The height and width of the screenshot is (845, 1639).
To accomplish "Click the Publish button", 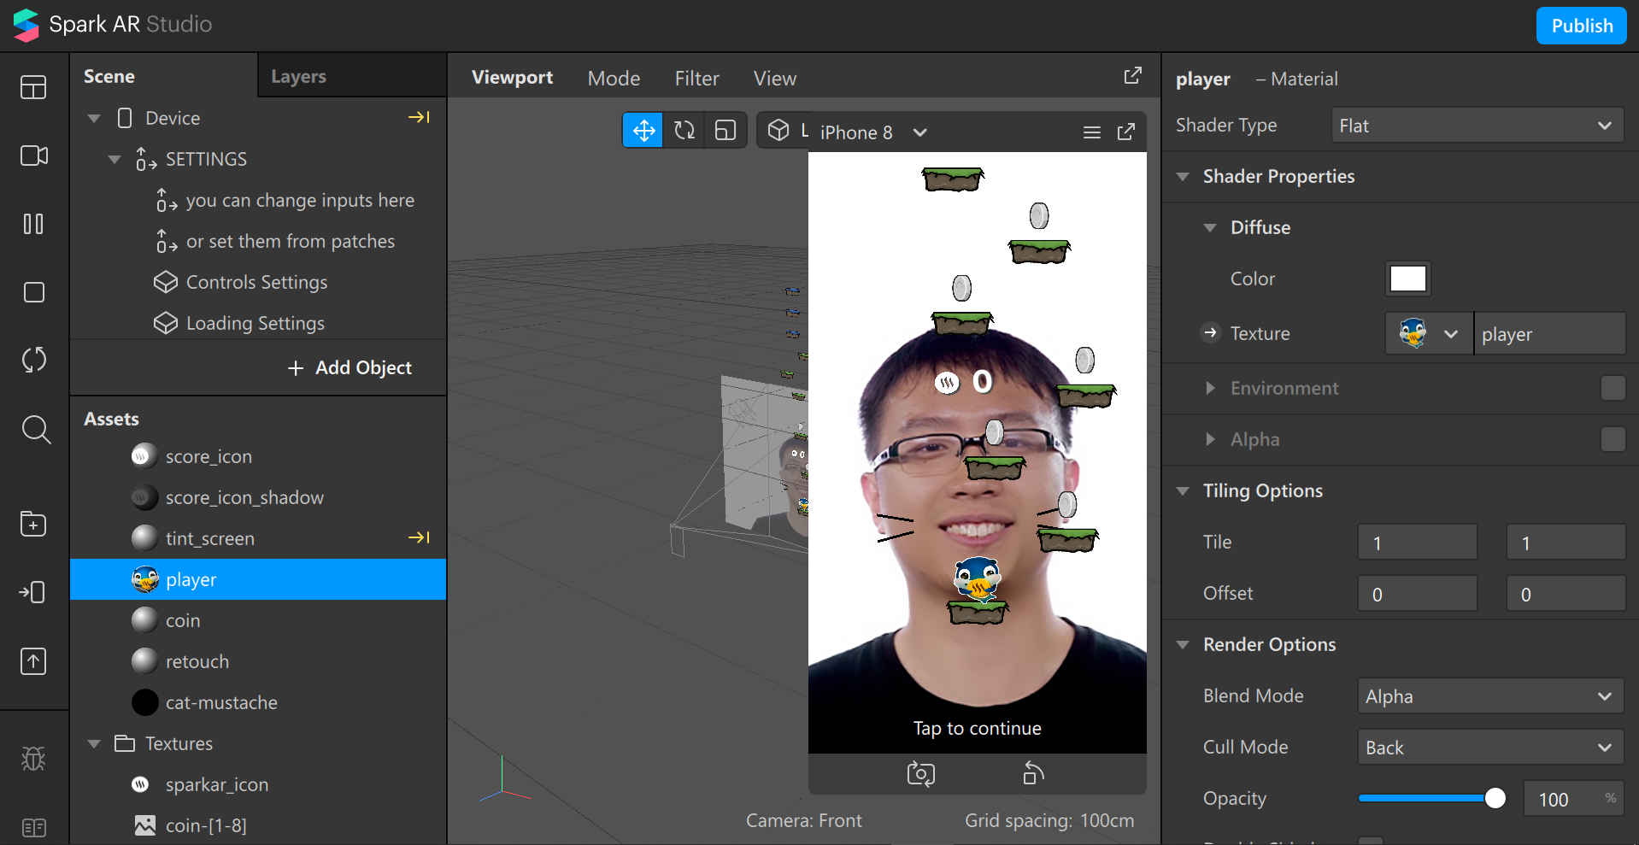I will coord(1581,26).
